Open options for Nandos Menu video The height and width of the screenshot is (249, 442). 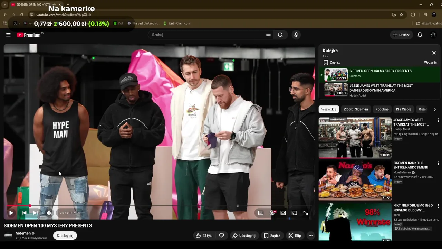[x=438, y=163]
